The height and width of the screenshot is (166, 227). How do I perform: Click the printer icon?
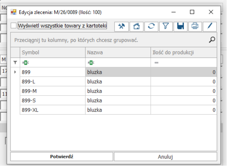(x=195, y=26)
